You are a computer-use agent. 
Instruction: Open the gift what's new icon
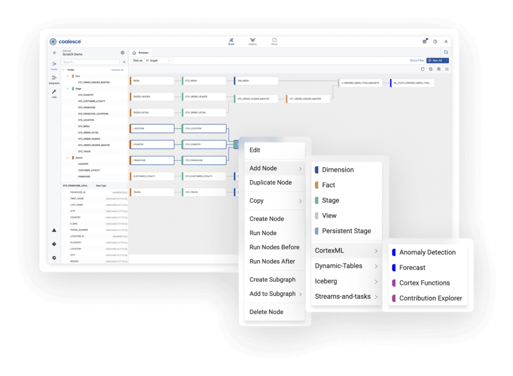pyautogui.click(x=425, y=42)
